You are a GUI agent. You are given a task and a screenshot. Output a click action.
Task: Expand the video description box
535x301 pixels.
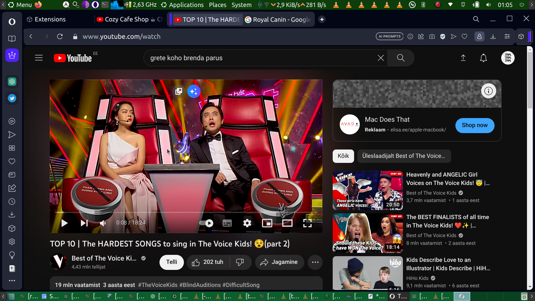tap(186, 284)
